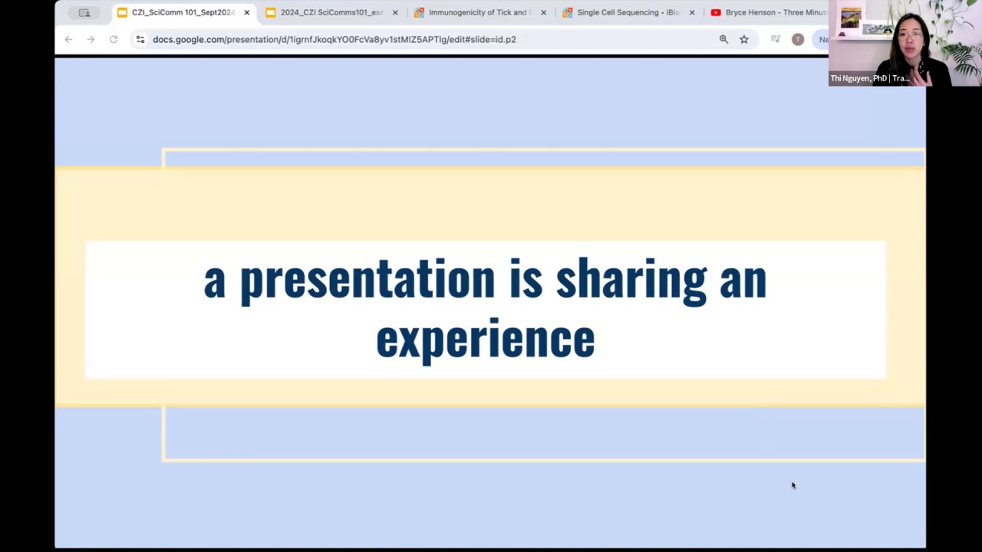Click the browser Back arrow
982x552 pixels.
(x=68, y=39)
